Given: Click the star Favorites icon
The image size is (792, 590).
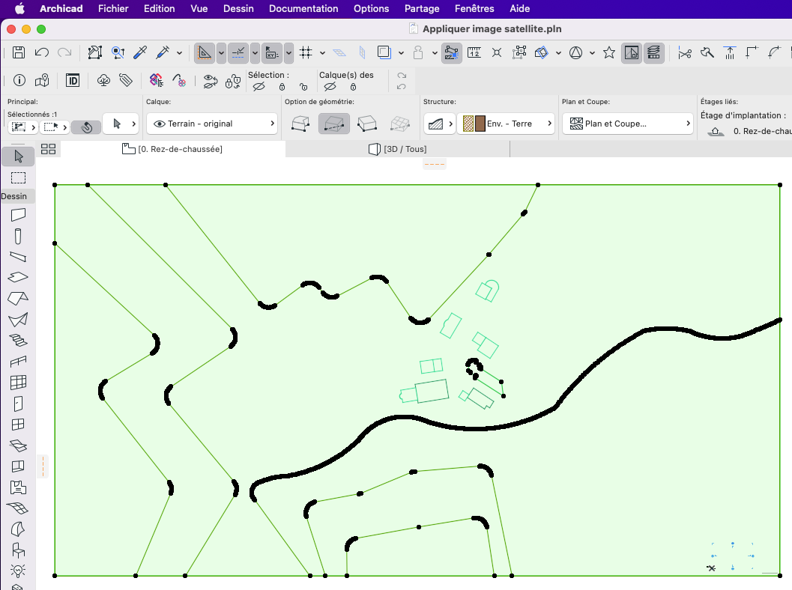Looking at the screenshot, I should pyautogui.click(x=609, y=52).
